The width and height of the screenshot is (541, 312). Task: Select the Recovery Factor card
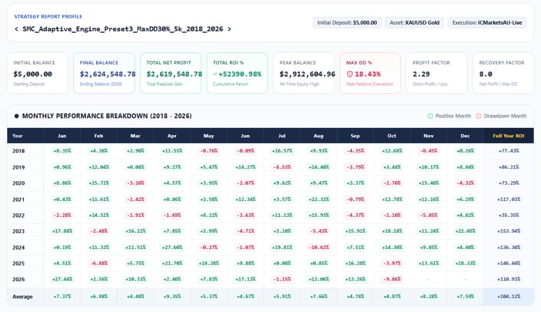pos(503,73)
